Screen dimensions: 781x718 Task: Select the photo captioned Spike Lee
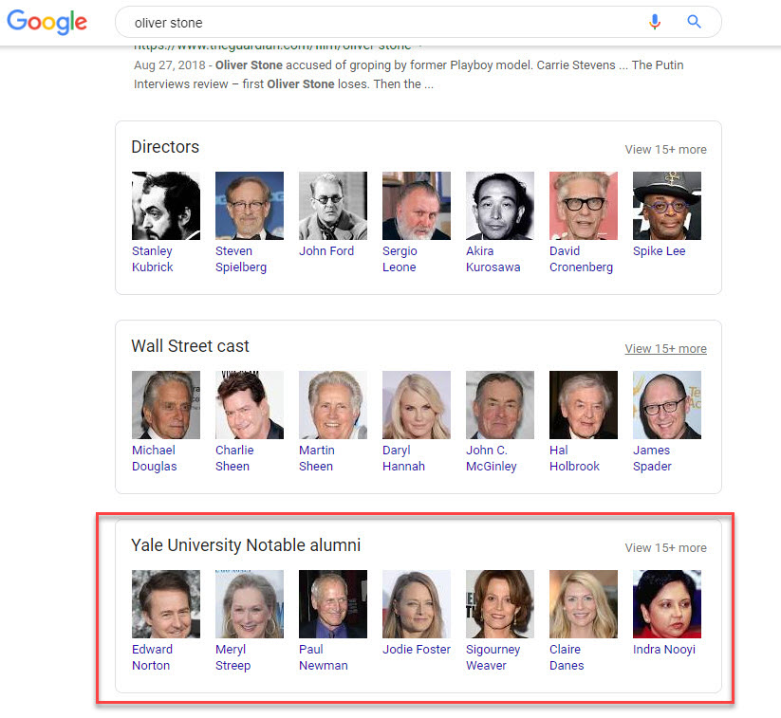tap(666, 206)
